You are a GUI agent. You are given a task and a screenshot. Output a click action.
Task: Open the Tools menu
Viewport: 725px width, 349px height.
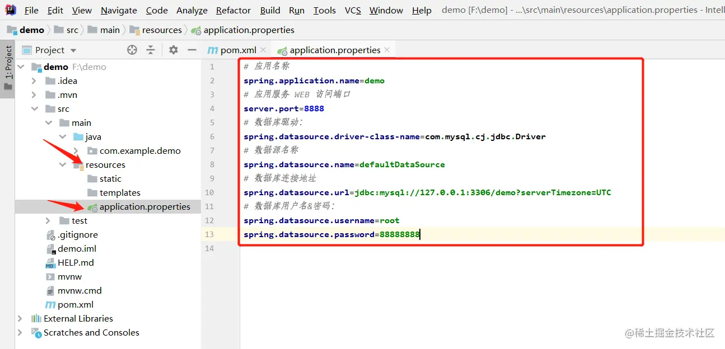(325, 10)
